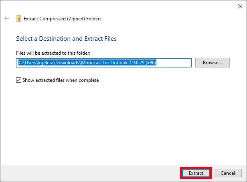247x182 pixels.
Task: Click the Browse... button
Action: click(213, 63)
